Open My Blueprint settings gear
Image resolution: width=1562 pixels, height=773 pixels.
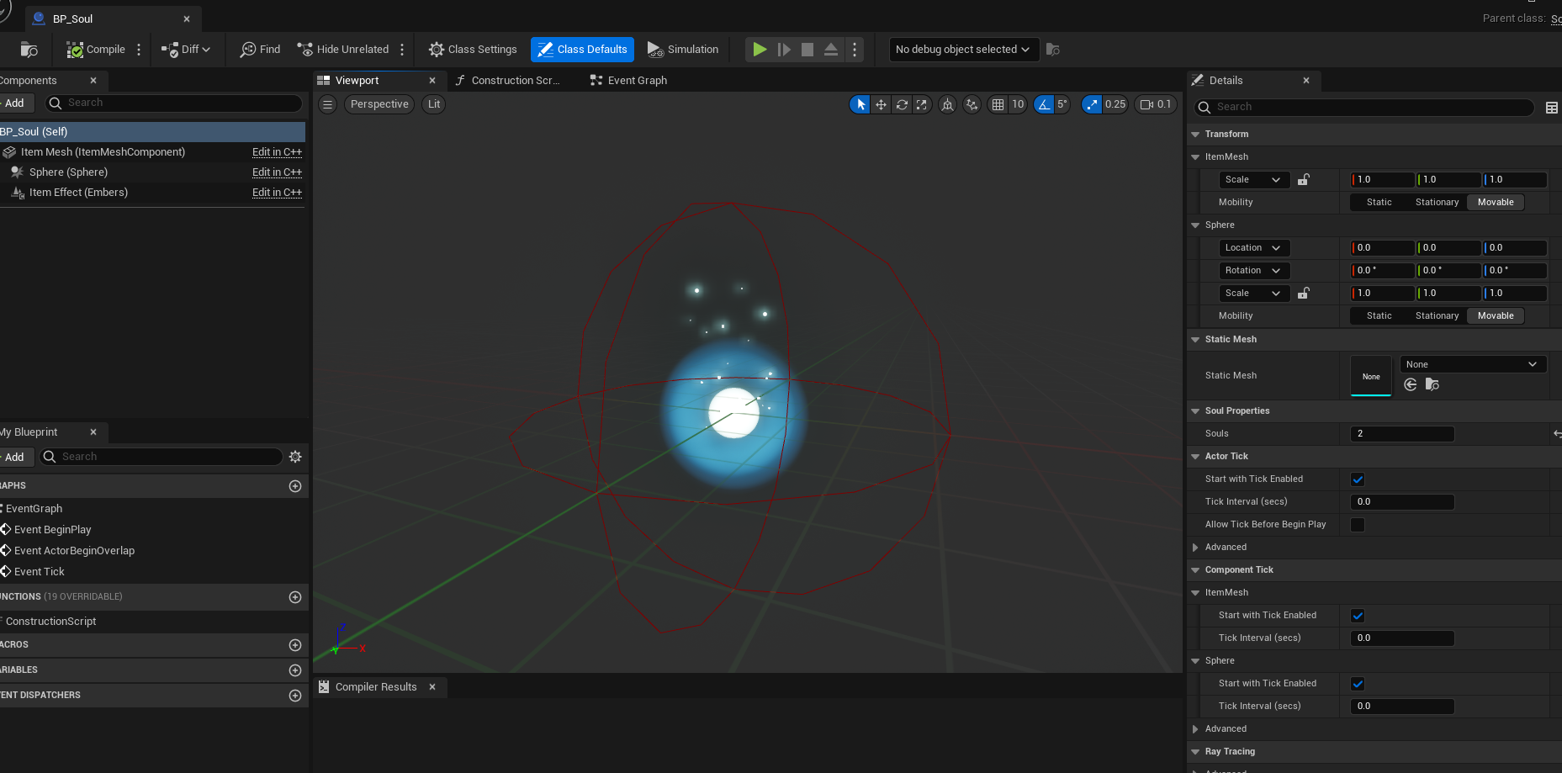pyautogui.click(x=295, y=457)
